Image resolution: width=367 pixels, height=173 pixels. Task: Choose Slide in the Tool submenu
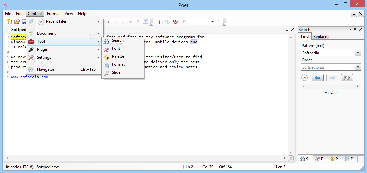tap(123, 72)
